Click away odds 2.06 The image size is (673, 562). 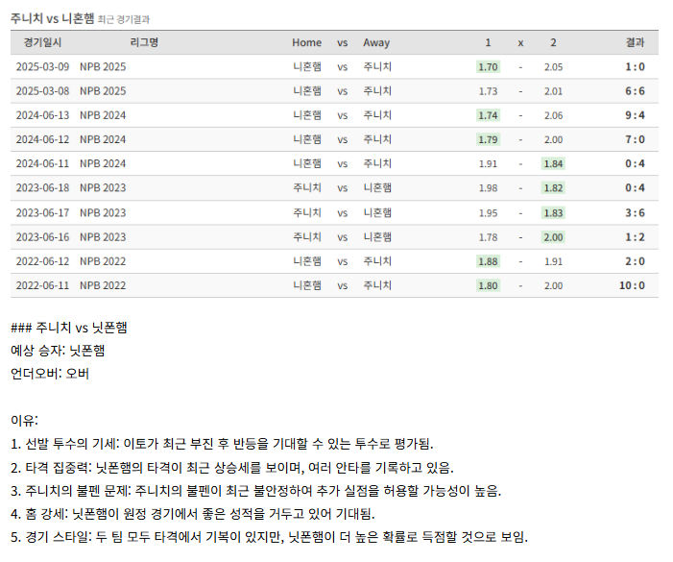[553, 115]
